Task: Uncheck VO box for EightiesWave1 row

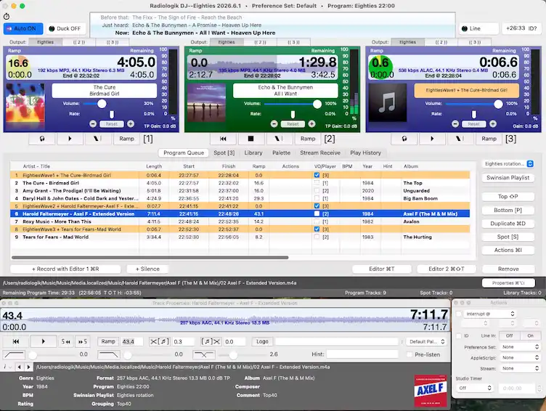Action: [x=317, y=175]
